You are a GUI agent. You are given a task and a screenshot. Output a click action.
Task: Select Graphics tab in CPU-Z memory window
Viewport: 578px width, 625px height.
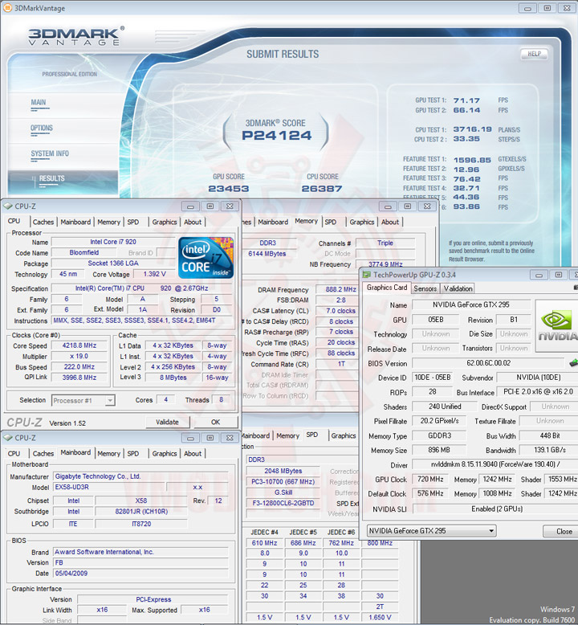click(x=362, y=222)
